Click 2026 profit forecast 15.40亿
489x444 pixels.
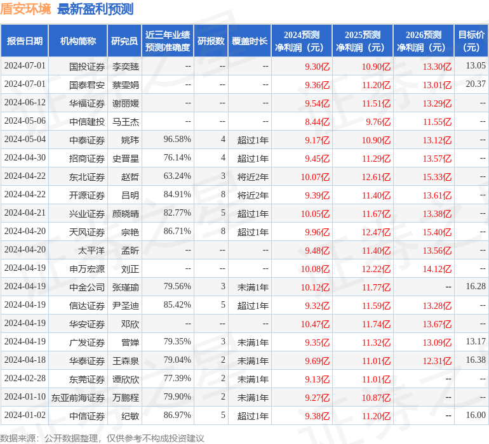(x=437, y=232)
